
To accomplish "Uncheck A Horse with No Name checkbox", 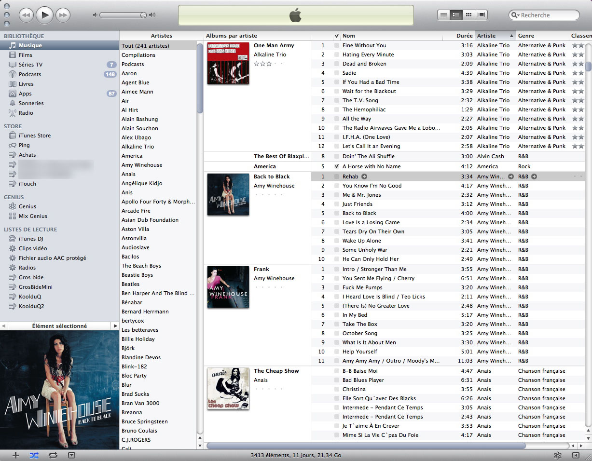I will (336, 166).
